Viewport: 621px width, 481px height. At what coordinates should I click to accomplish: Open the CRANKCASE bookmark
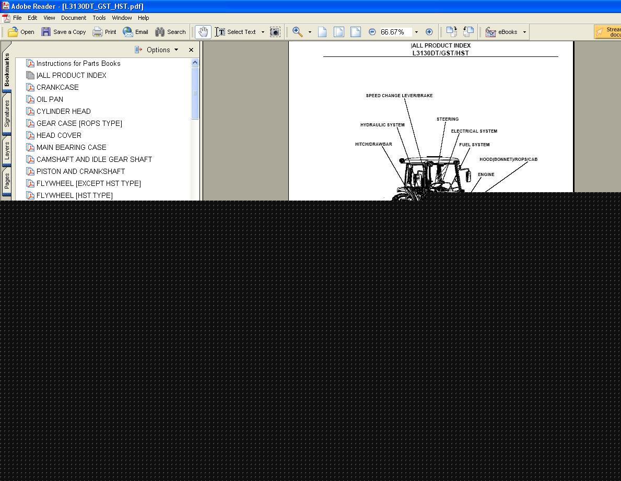57,87
